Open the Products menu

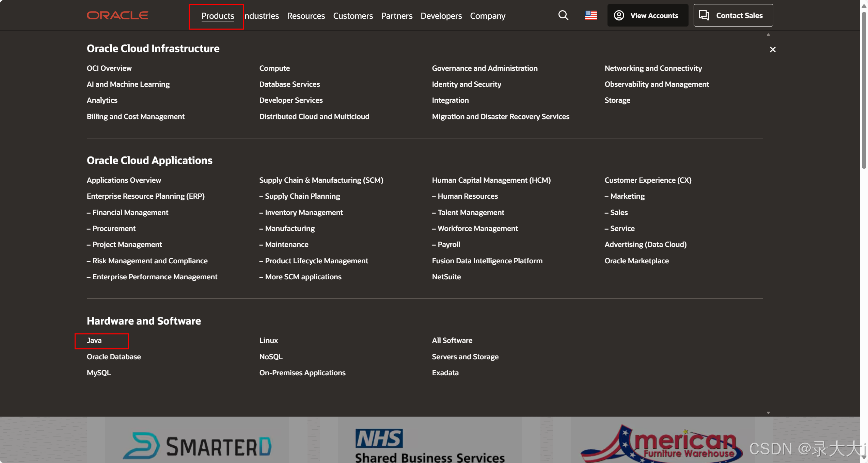(x=218, y=16)
